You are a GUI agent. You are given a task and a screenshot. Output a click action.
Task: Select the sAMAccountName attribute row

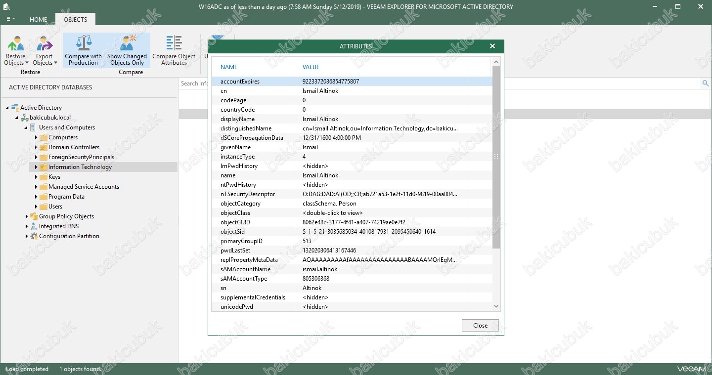pos(352,269)
